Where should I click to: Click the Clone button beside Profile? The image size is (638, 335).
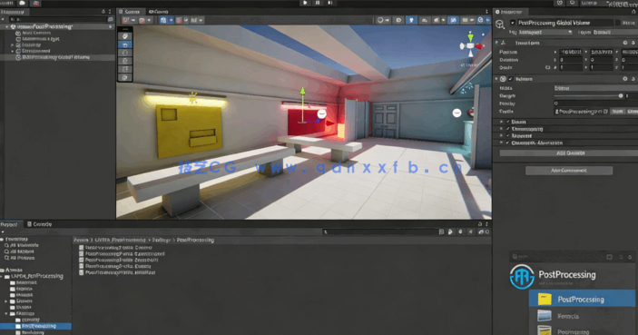click(x=633, y=111)
